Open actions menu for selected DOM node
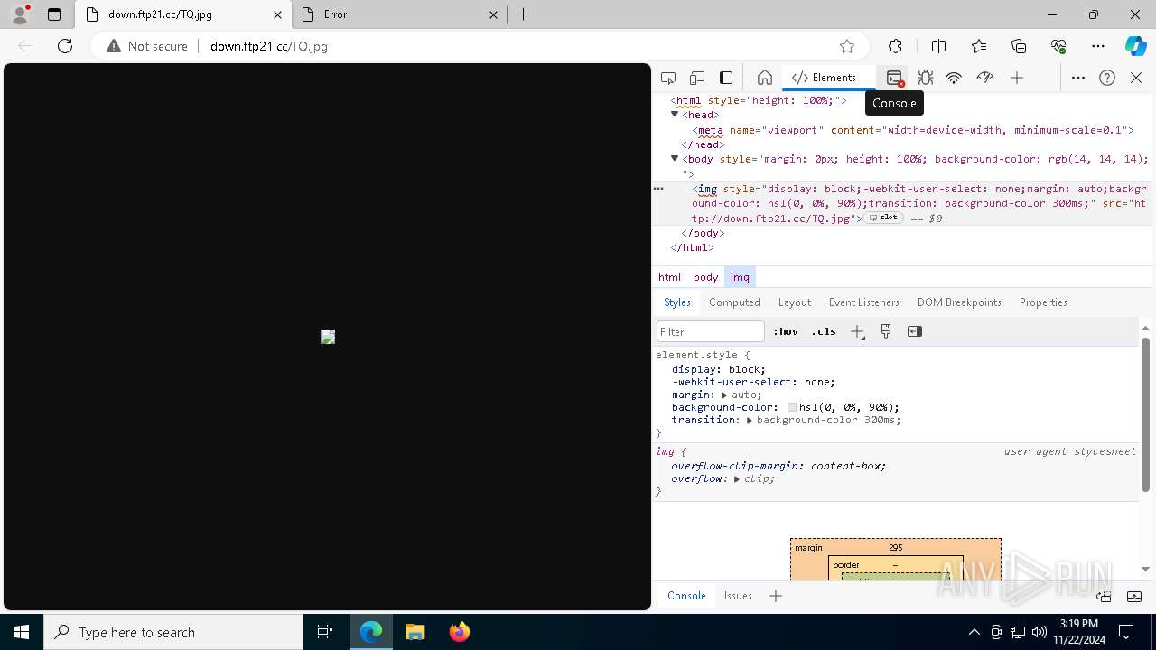This screenshot has width=1156, height=650. 658,189
